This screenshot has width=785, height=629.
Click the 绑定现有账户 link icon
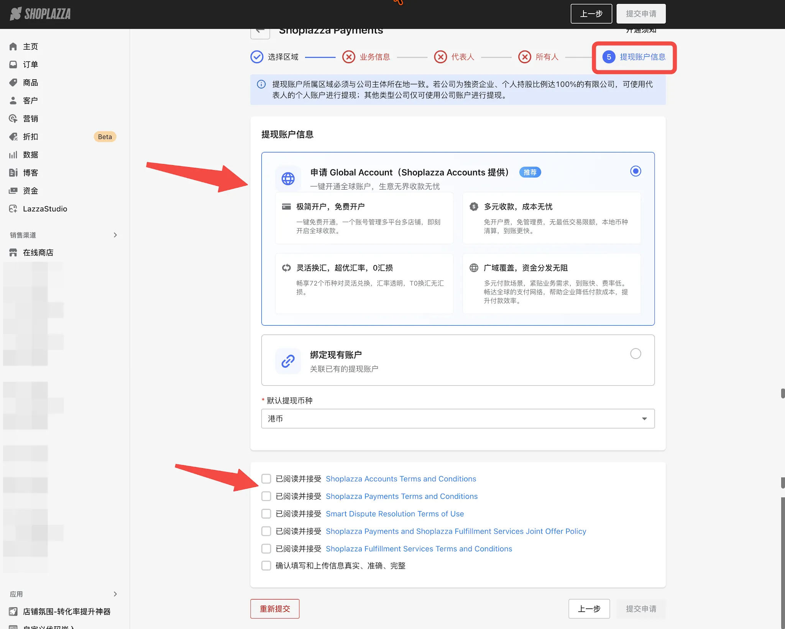point(288,361)
